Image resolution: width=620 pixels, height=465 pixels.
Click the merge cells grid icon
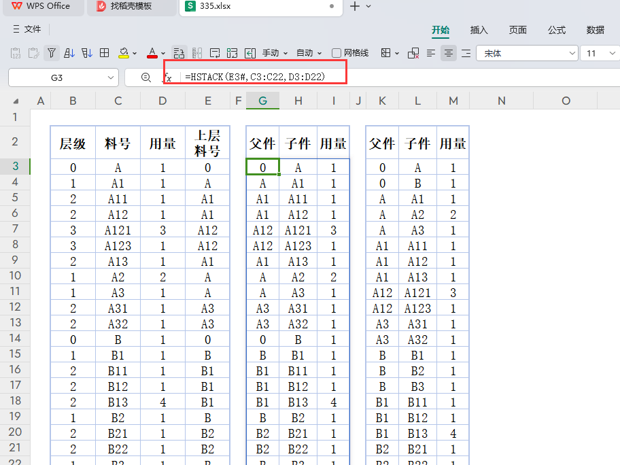[x=386, y=53]
